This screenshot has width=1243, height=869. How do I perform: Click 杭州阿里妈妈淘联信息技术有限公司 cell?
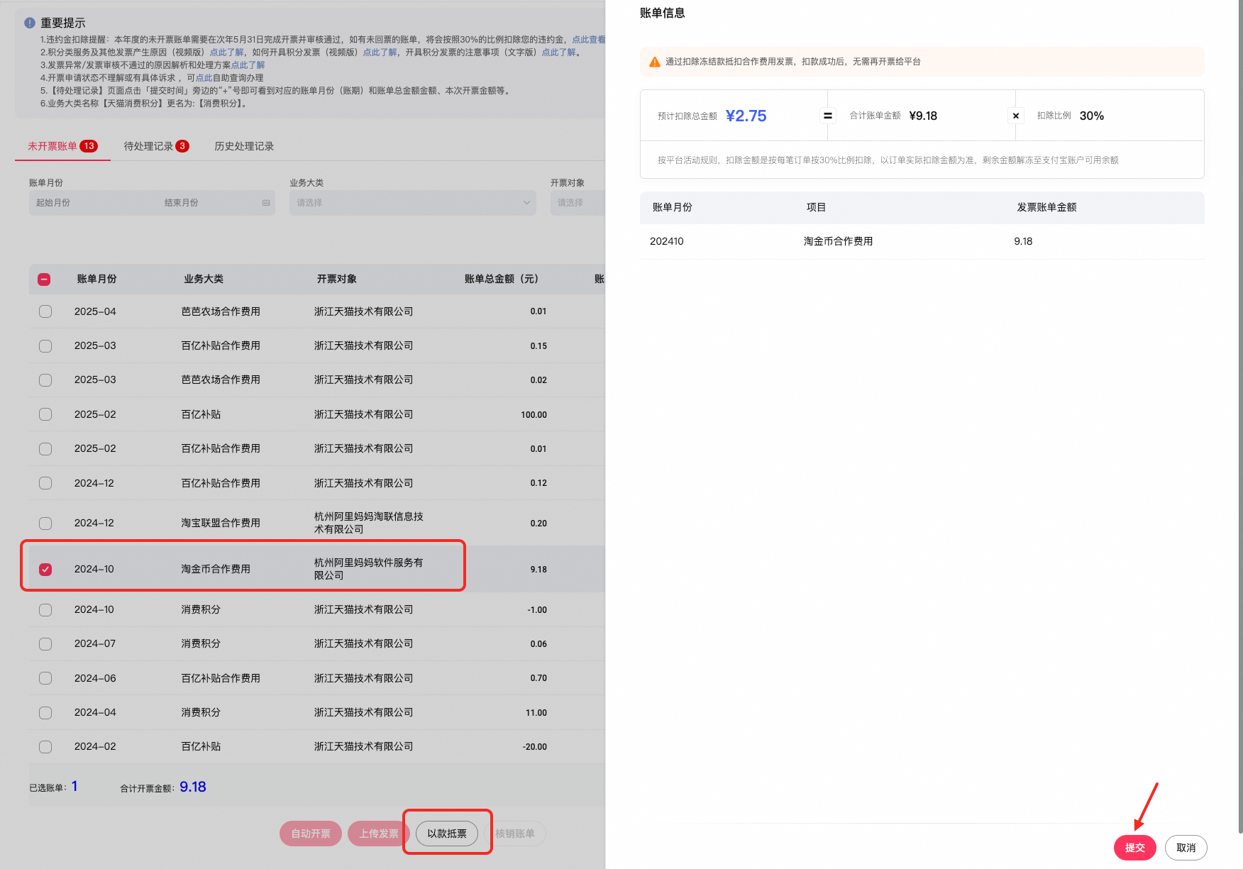tap(369, 523)
